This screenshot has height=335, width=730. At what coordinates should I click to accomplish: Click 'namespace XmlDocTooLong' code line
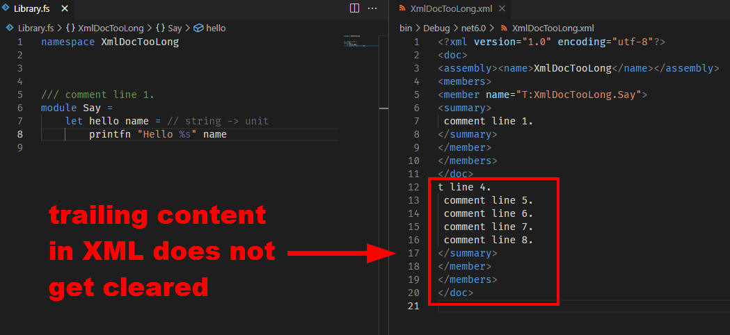110,42
